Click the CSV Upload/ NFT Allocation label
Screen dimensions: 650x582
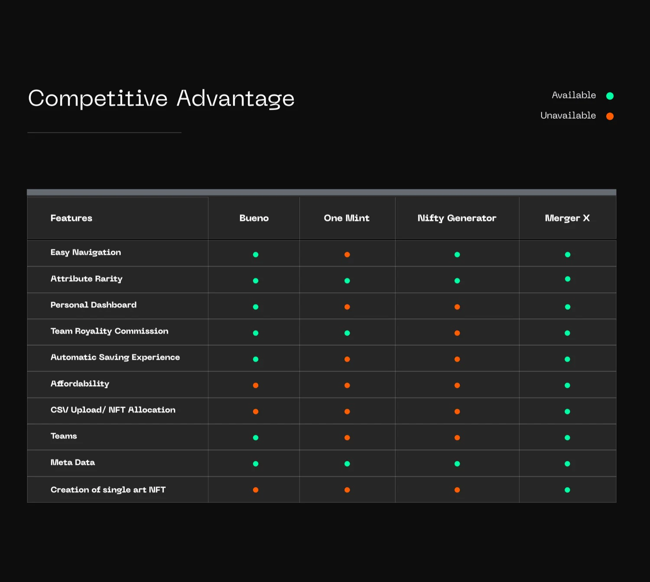coord(113,410)
